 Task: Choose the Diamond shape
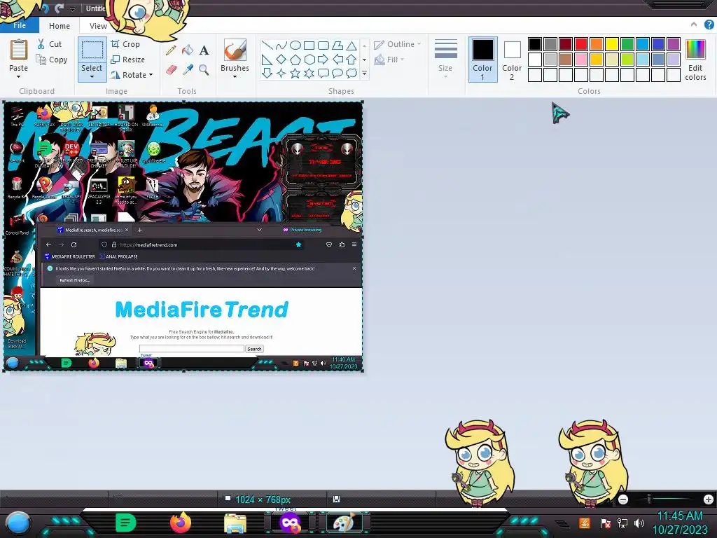(x=281, y=60)
